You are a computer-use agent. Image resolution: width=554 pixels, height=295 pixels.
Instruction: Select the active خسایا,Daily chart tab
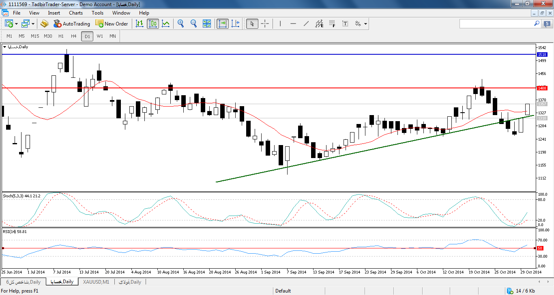click(x=62, y=282)
